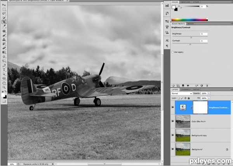The height and width of the screenshot is (166, 233).
Task: Click the Quick Mask mode icon
Action: tap(4, 101)
